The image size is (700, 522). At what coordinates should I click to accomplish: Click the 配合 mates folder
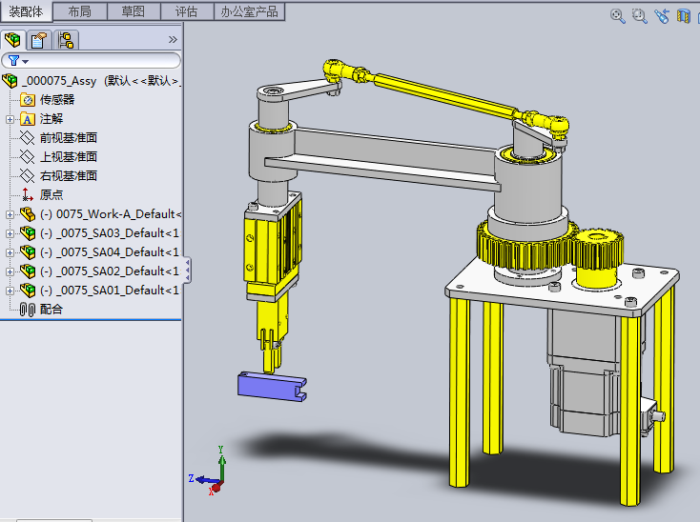tap(51, 310)
